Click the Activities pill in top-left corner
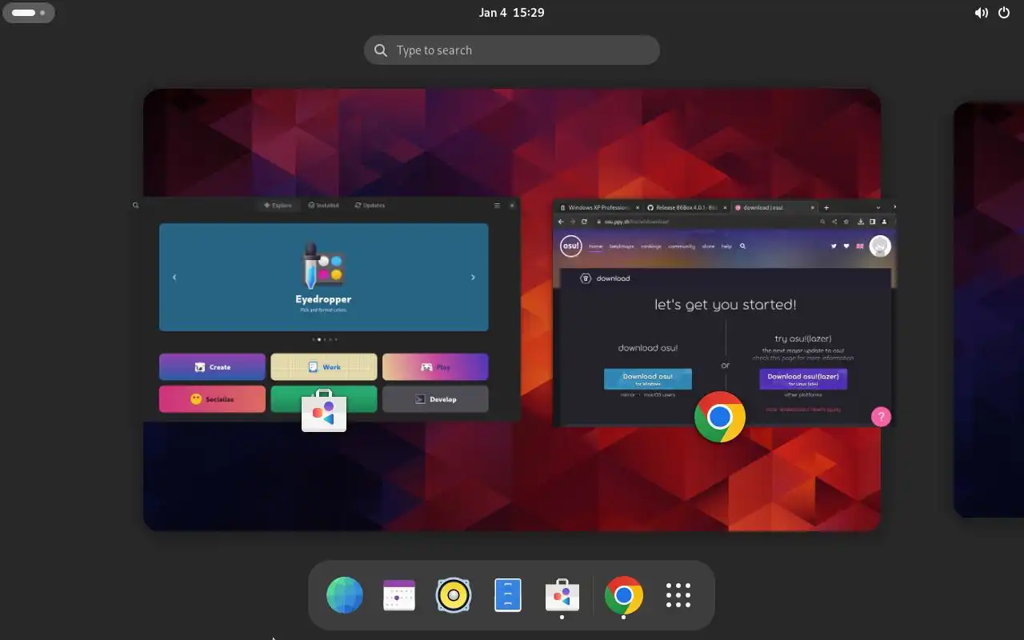 point(29,13)
